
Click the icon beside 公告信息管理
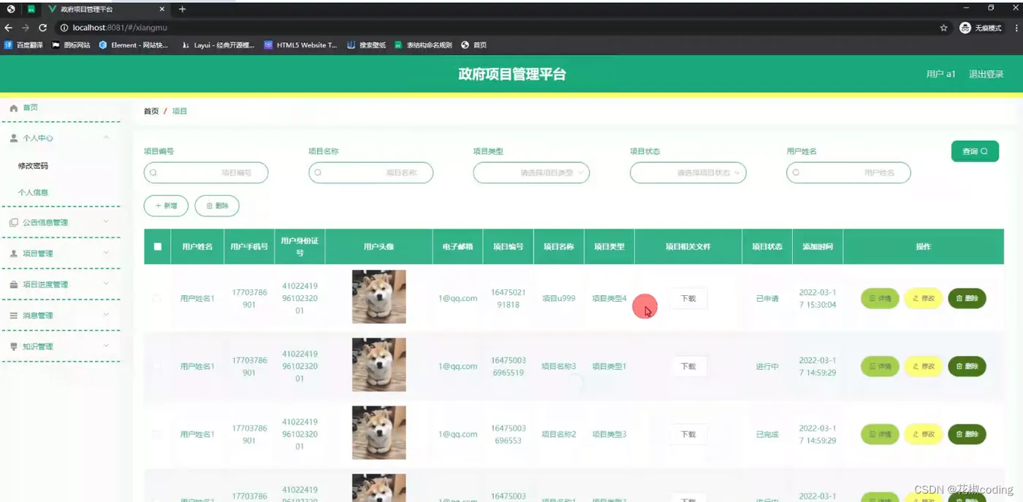point(13,222)
